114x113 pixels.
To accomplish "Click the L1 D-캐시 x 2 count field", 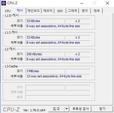I will pyautogui.click(x=78, y=21).
